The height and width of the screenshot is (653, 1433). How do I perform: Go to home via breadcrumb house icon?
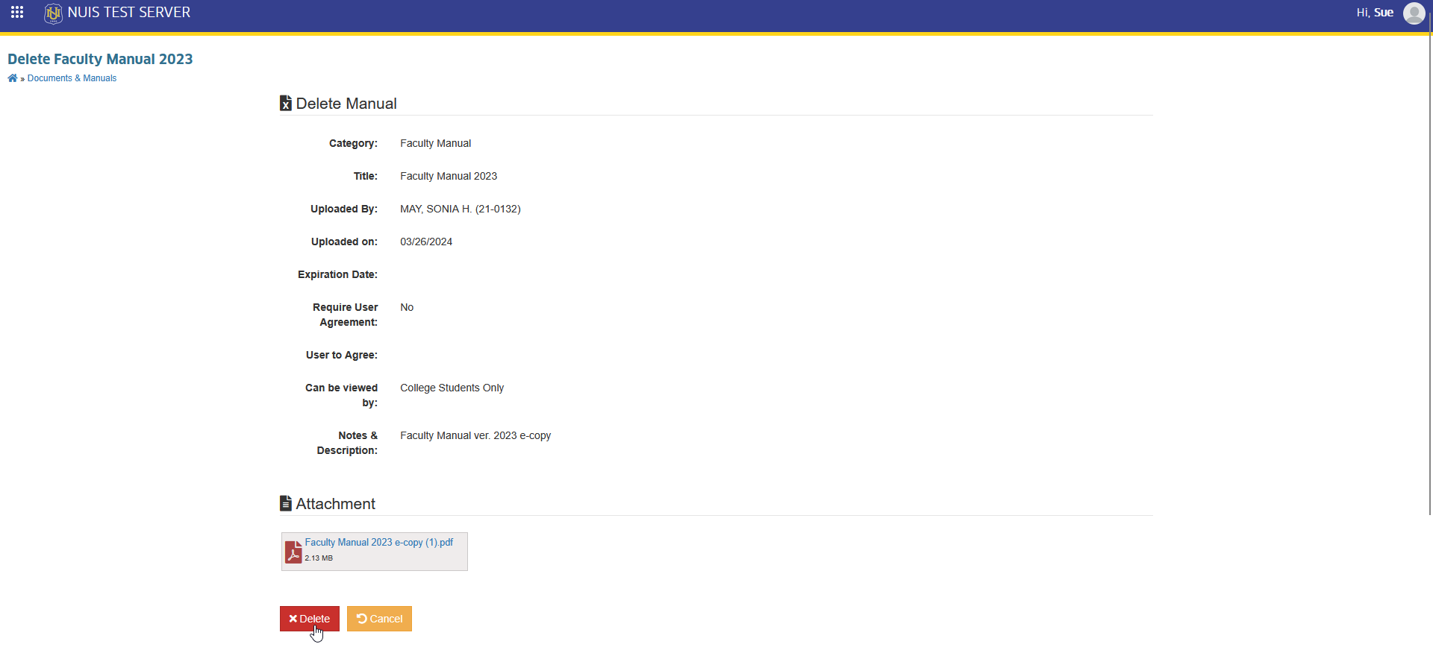(x=12, y=78)
